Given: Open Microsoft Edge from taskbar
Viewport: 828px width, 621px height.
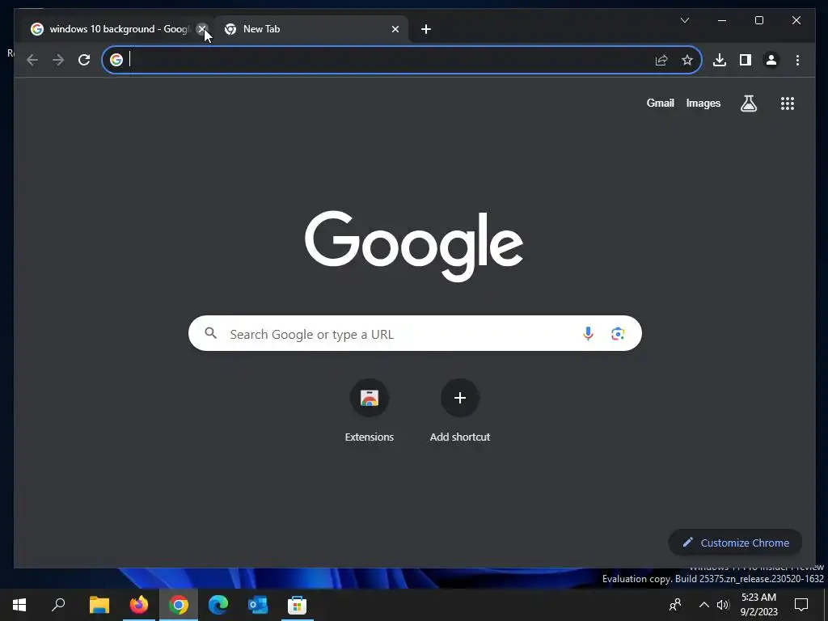Looking at the screenshot, I should pos(218,605).
